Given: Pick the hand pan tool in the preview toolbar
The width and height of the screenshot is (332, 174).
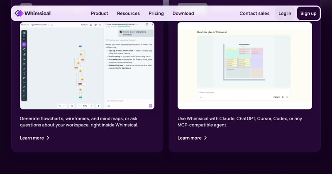Looking at the screenshot, I should tap(24, 49).
